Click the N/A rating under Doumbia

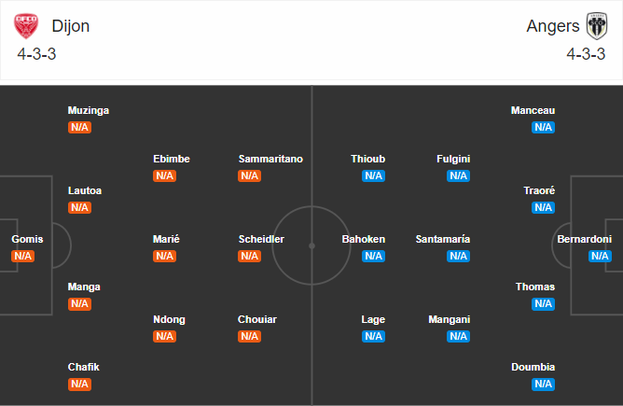click(543, 384)
